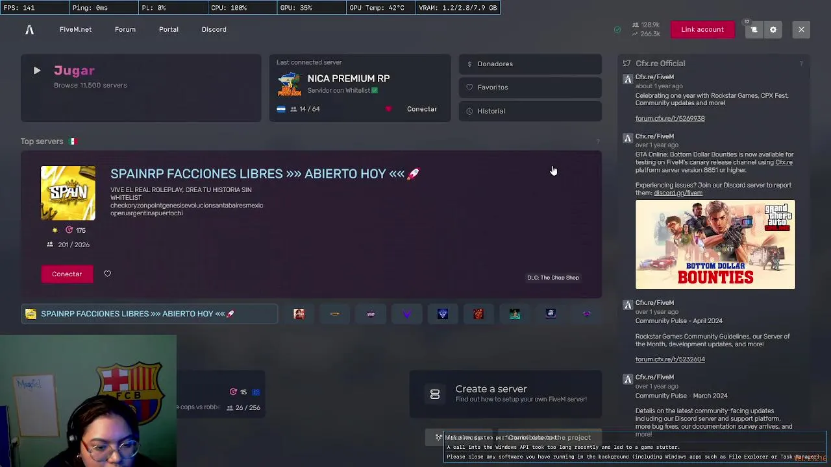831x467 pixels.
Task: Click the Create a server stack icon
Action: tap(435, 394)
